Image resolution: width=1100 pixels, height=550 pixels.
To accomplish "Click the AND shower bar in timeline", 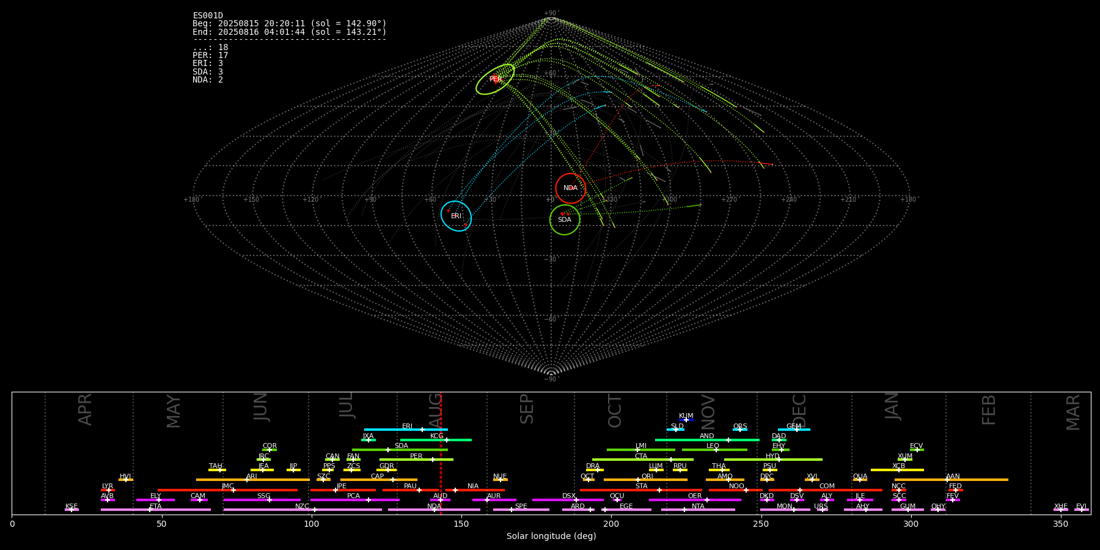I will [x=707, y=440].
